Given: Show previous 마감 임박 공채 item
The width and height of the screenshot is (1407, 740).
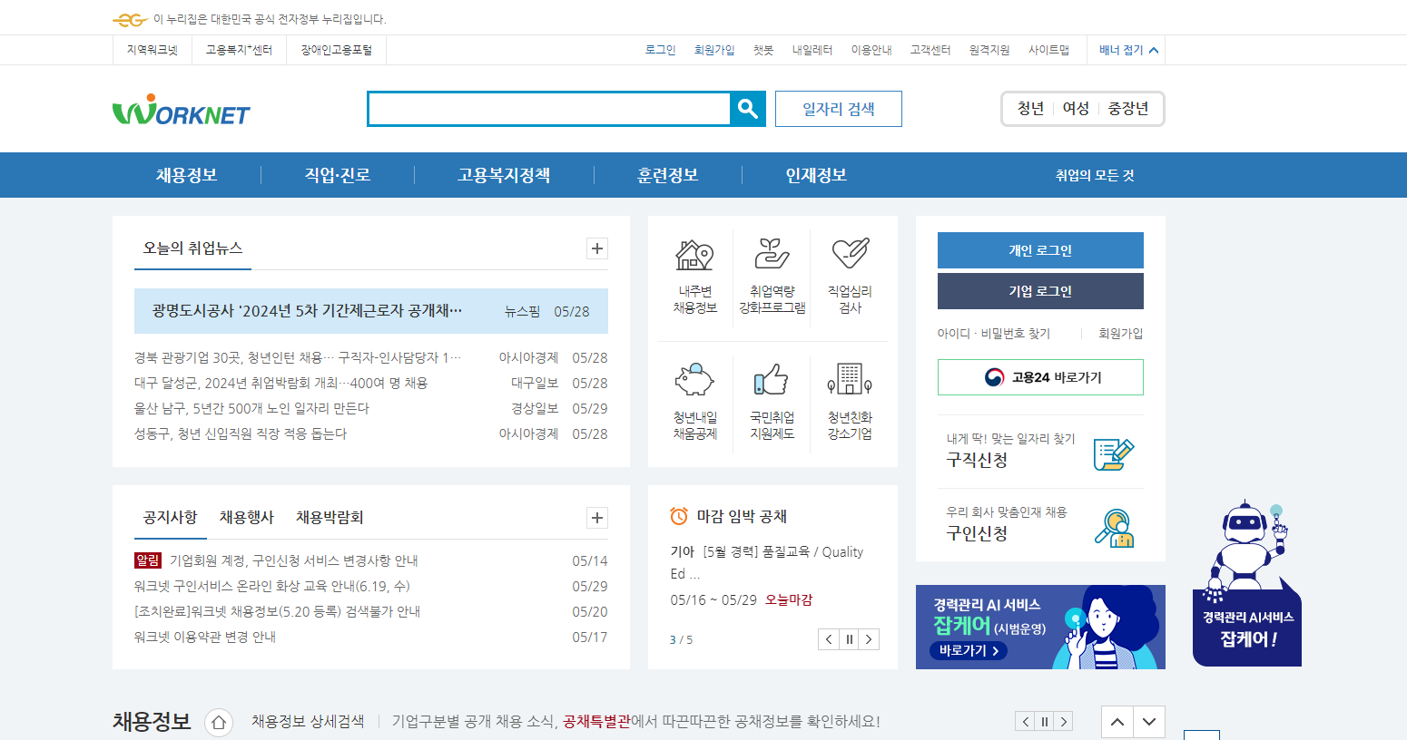Looking at the screenshot, I should point(829,639).
